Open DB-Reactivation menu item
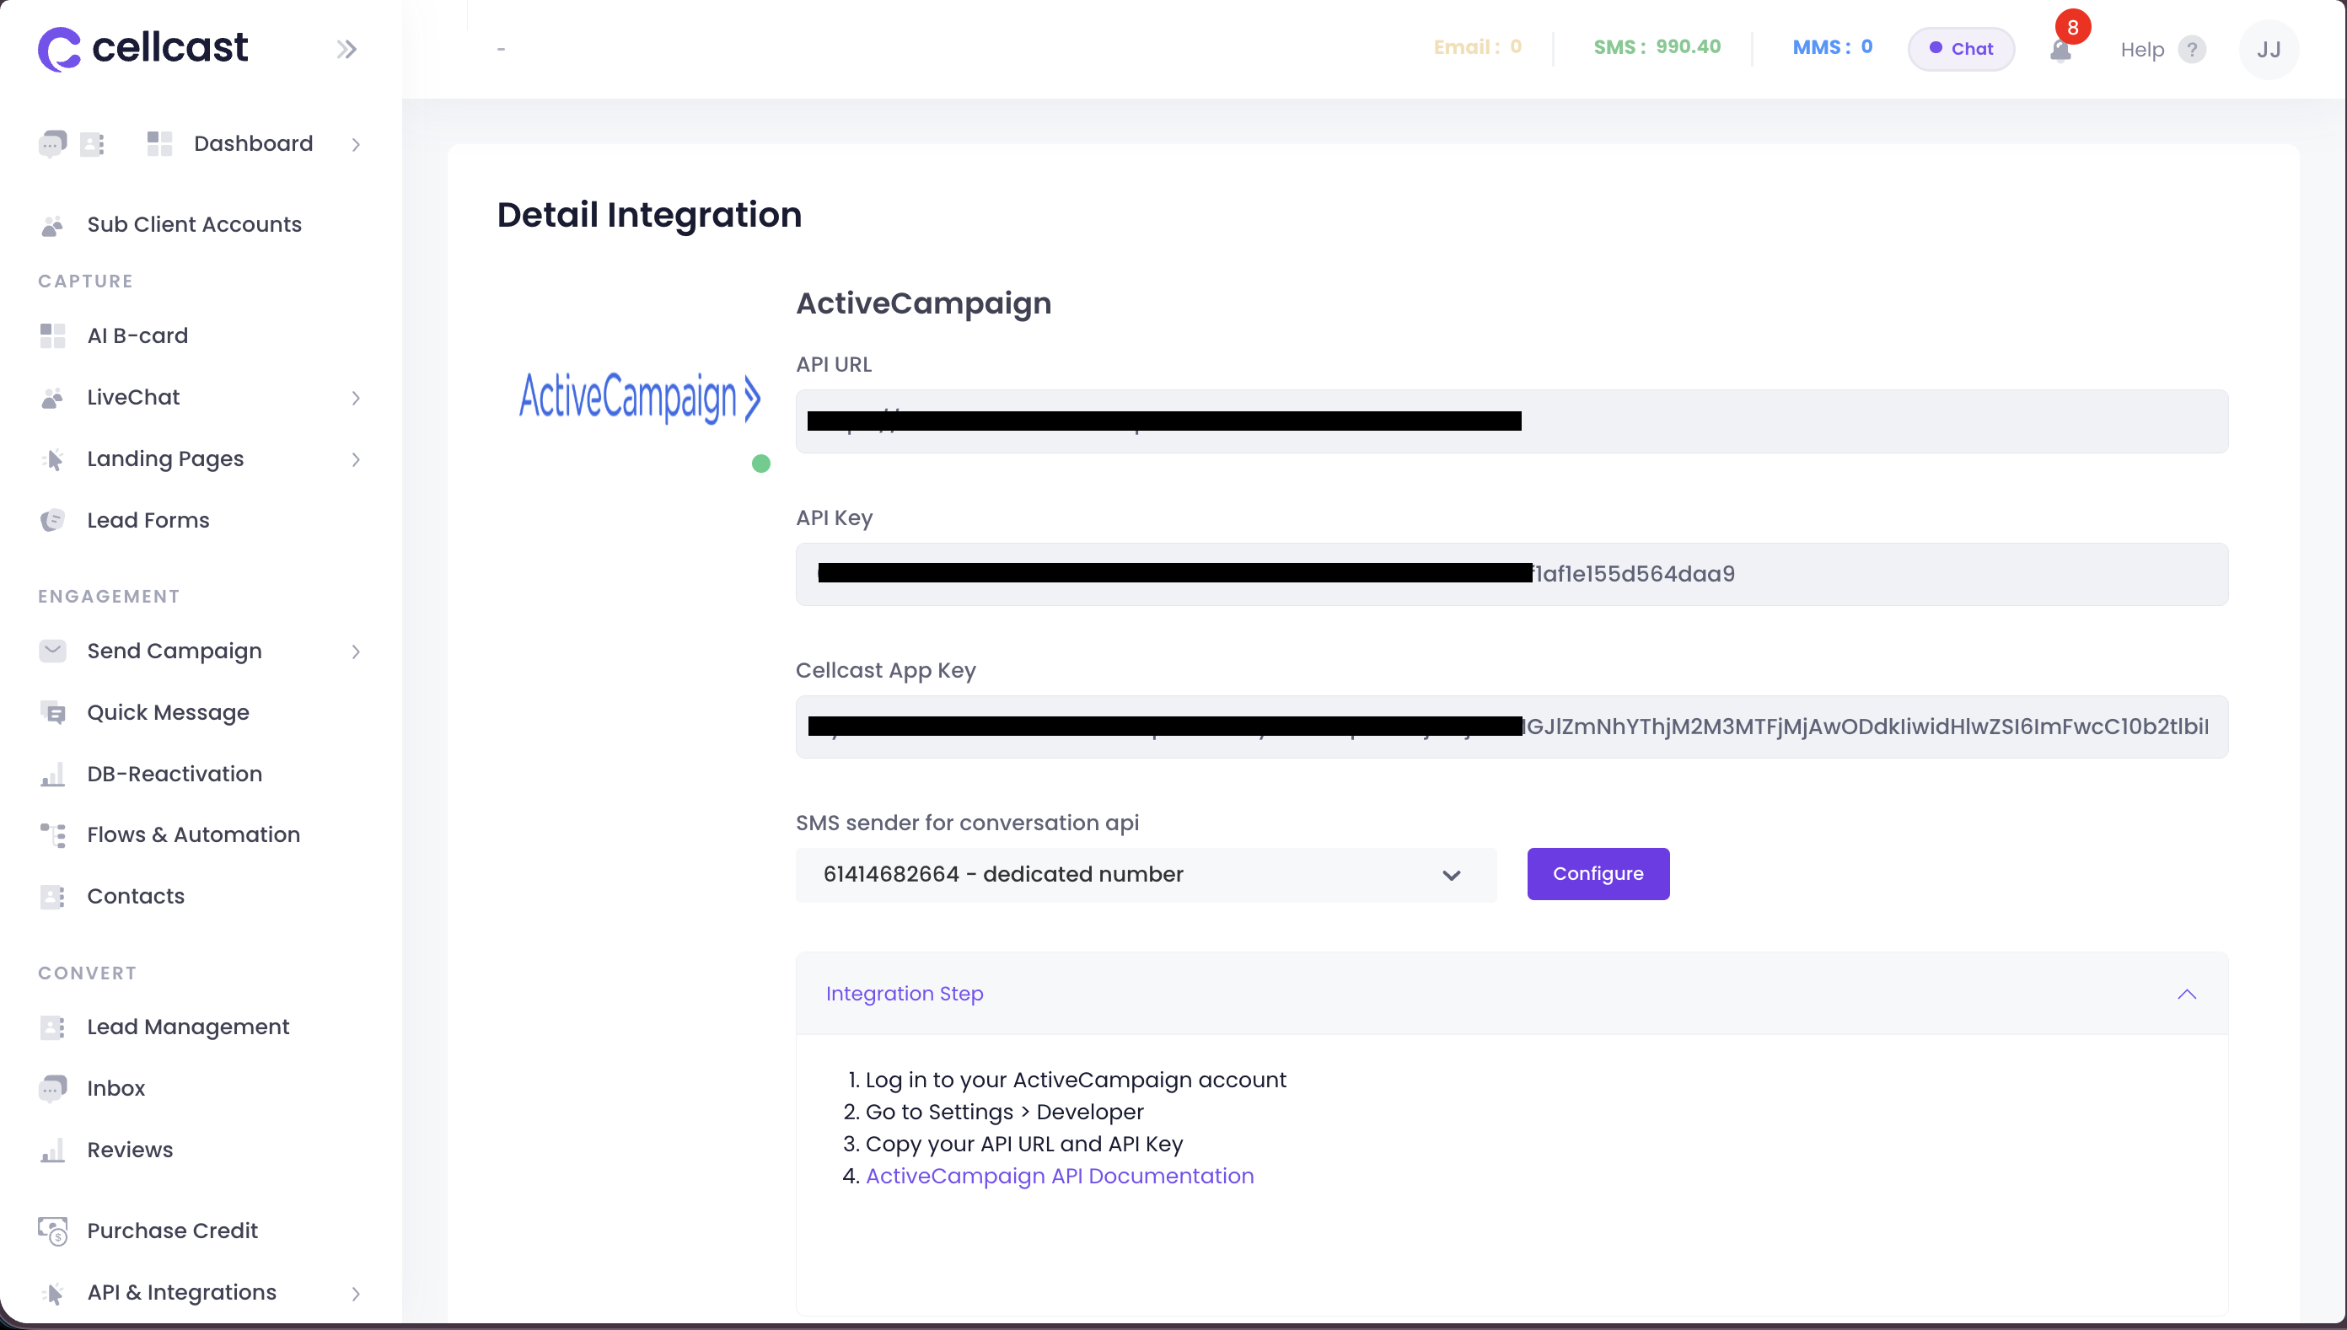 click(175, 774)
